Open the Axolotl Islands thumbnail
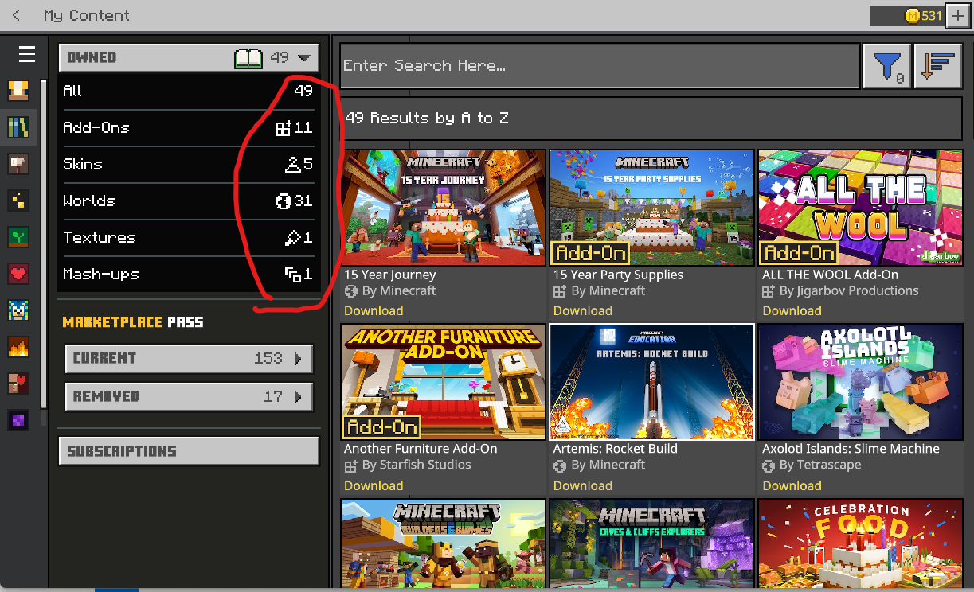 tap(861, 382)
